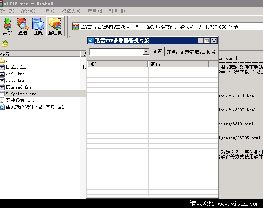
Task: Click the 查看 (View) toolbar icon
Action: click(x=23, y=27)
